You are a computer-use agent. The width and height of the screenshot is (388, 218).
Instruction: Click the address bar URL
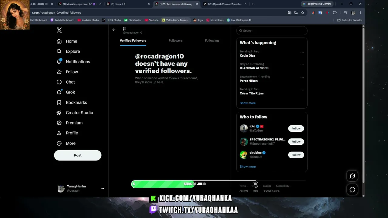tap(57, 13)
